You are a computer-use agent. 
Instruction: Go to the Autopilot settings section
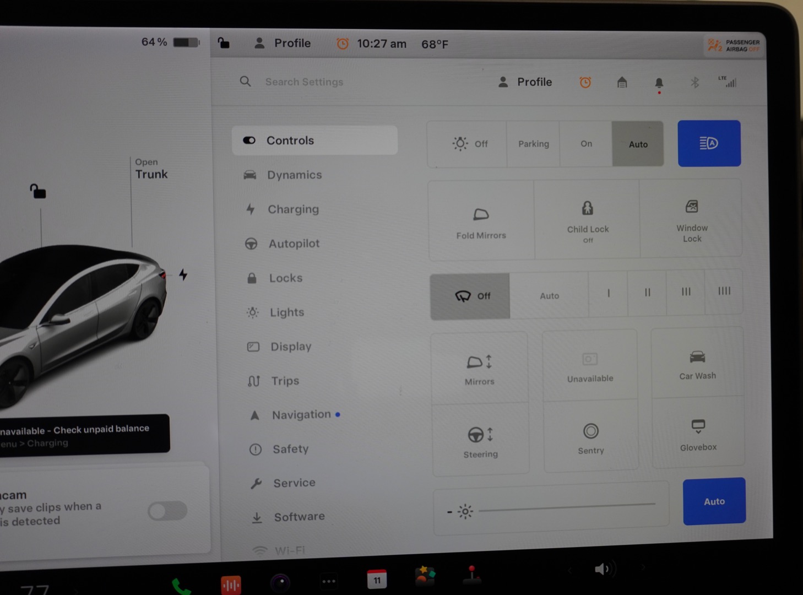[x=293, y=244]
